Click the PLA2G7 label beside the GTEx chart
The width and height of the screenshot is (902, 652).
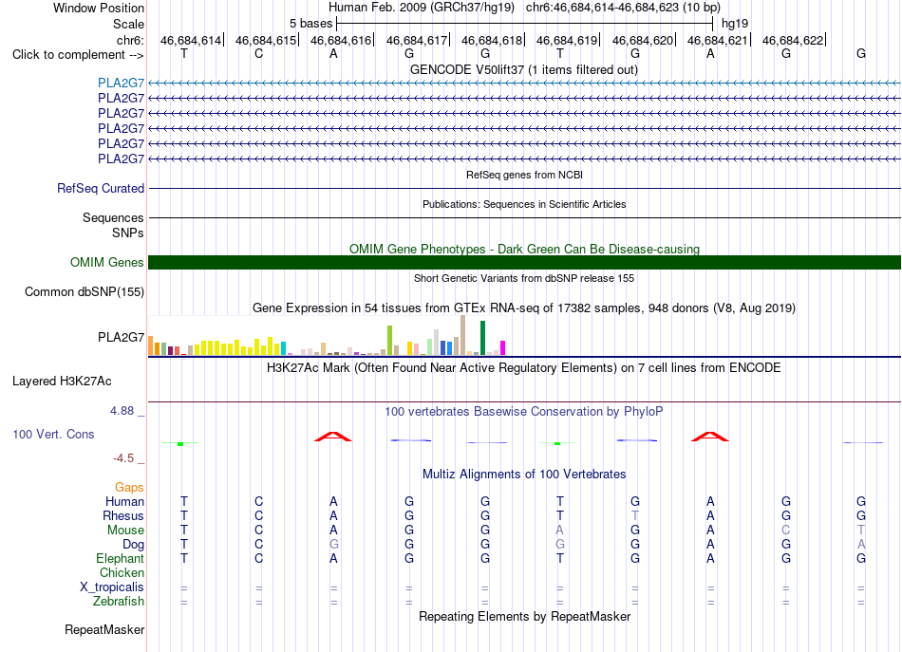(x=121, y=337)
